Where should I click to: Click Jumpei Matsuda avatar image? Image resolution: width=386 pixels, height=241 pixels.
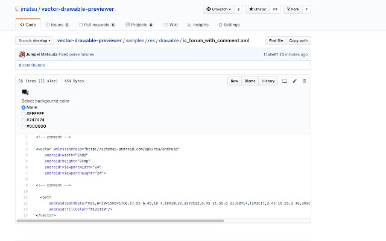coord(22,54)
